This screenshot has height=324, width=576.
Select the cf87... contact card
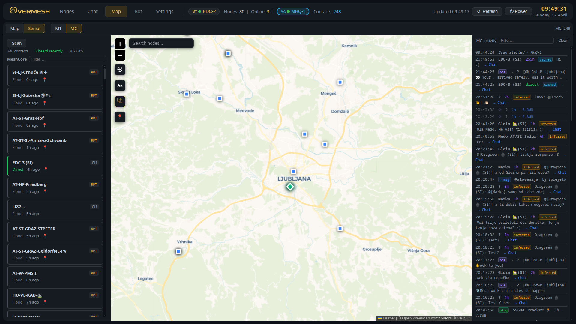tap(55, 210)
